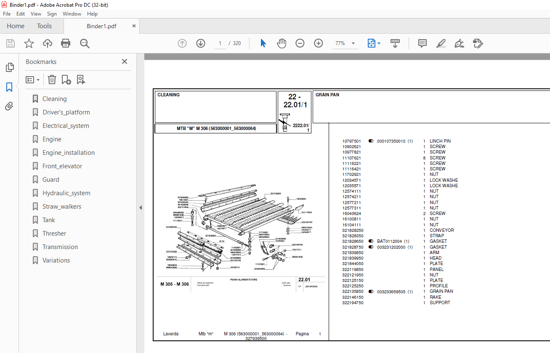The image size is (550, 353).
Task: Open the Transmission bookmark
Action: [x=60, y=247]
